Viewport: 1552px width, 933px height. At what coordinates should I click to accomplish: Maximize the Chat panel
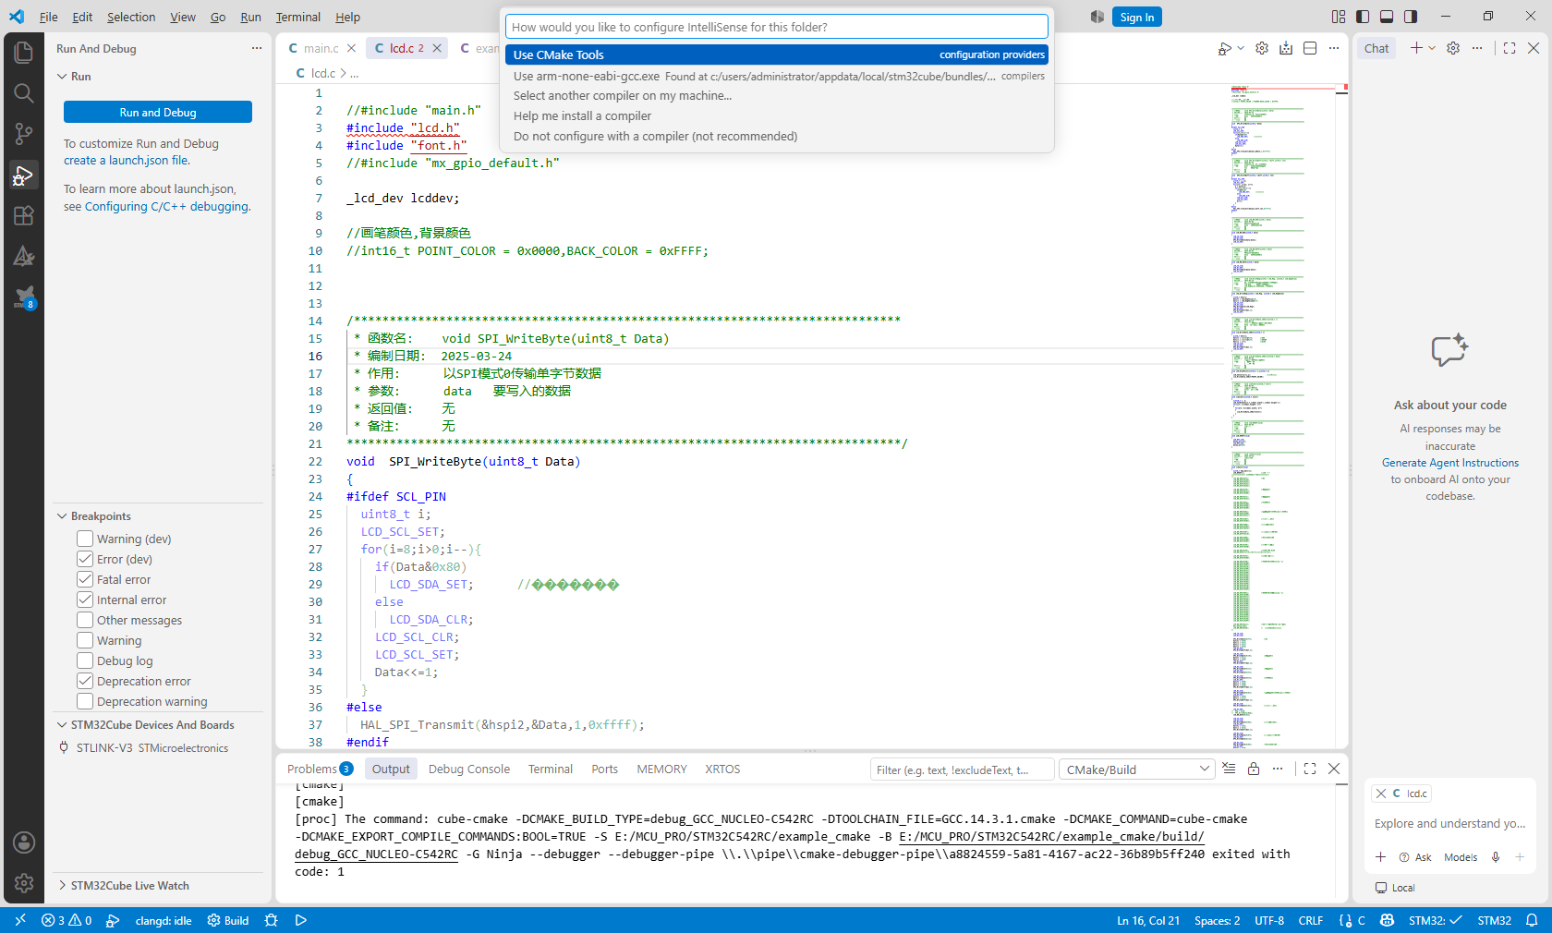tap(1510, 48)
